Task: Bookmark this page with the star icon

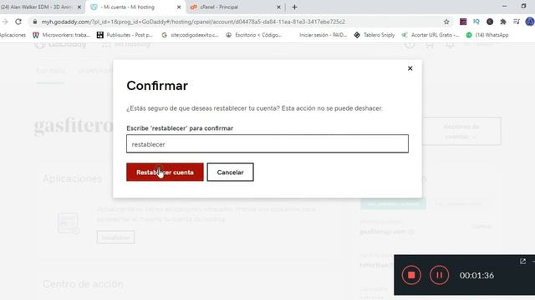Action: pos(446,22)
